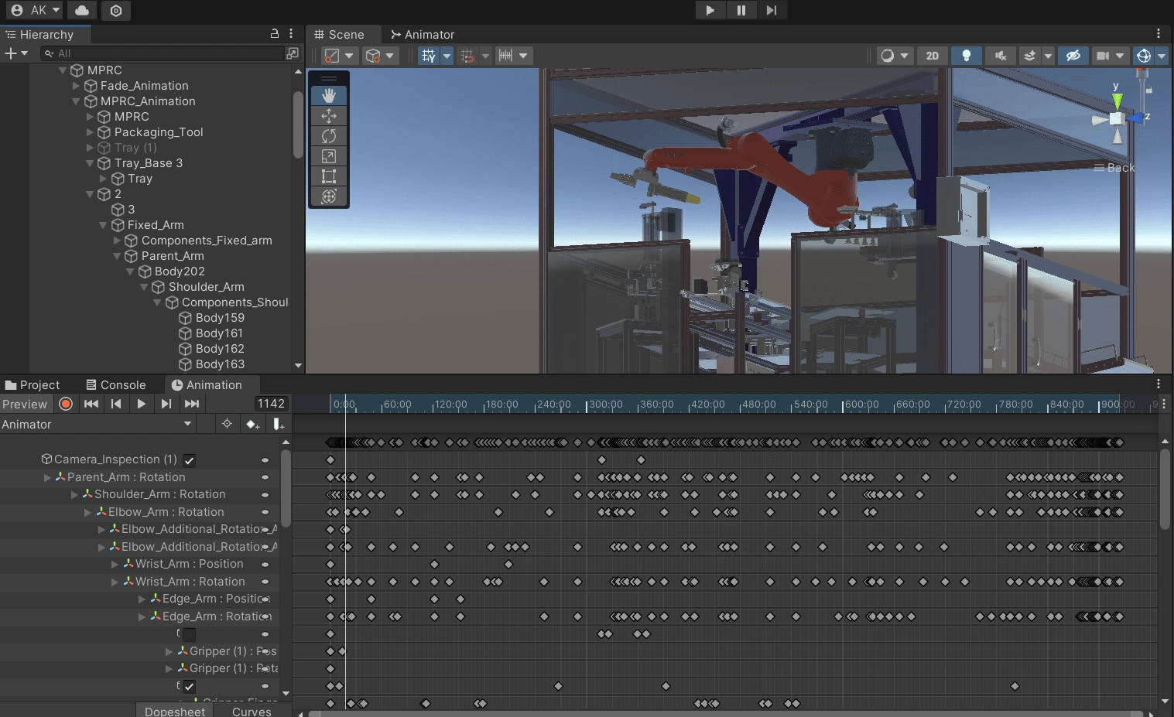
Task: Open Hierarchy search scope icon
Action: 293,53
